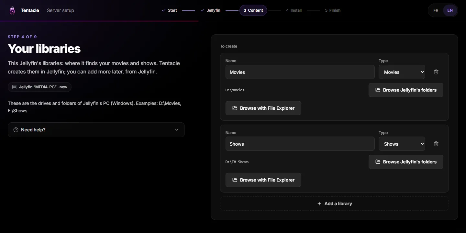Click the STEP 4 OF 9 label
This screenshot has height=233, width=466.
(x=22, y=37)
